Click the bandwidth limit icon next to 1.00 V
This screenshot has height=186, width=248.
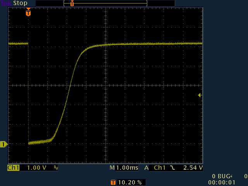coord(56,168)
